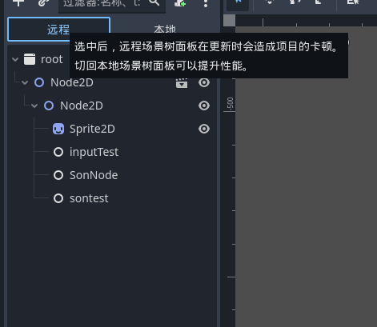This screenshot has width=377, height=327.
Task: Focus the 过滤器 node filter field
Action: [104, 3]
